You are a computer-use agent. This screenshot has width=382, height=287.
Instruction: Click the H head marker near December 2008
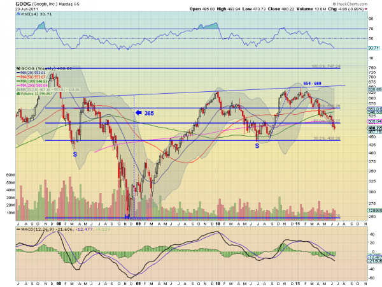click(x=127, y=216)
